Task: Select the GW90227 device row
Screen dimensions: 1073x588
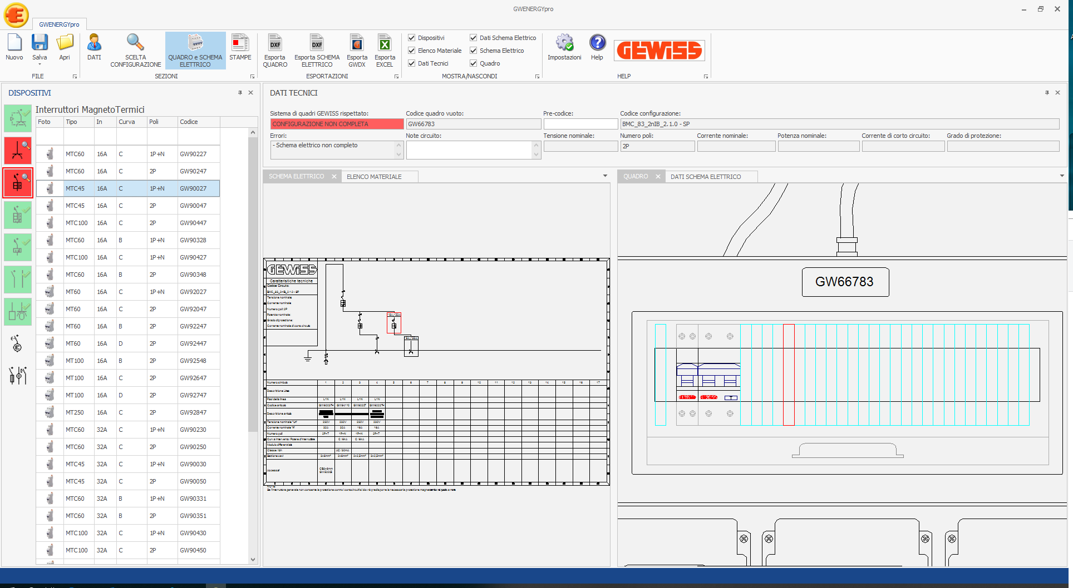Action: click(x=128, y=154)
